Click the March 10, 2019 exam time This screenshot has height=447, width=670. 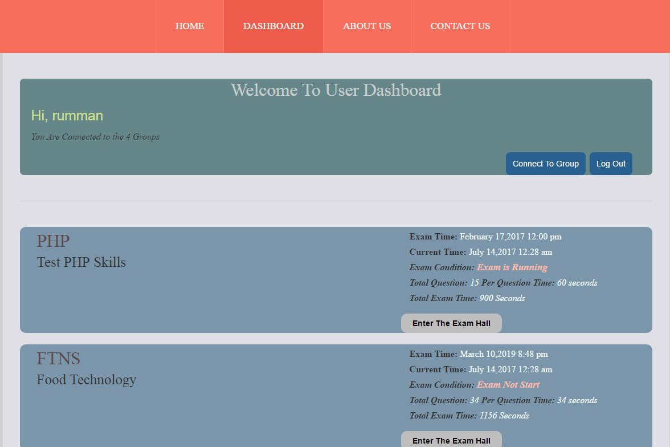504,354
